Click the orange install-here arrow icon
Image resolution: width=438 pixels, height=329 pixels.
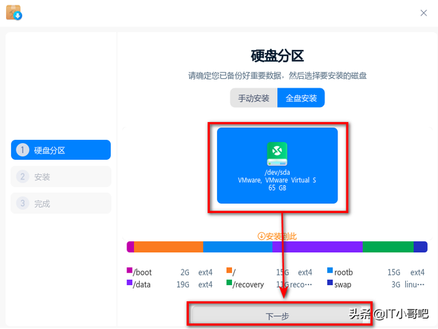coord(261,236)
